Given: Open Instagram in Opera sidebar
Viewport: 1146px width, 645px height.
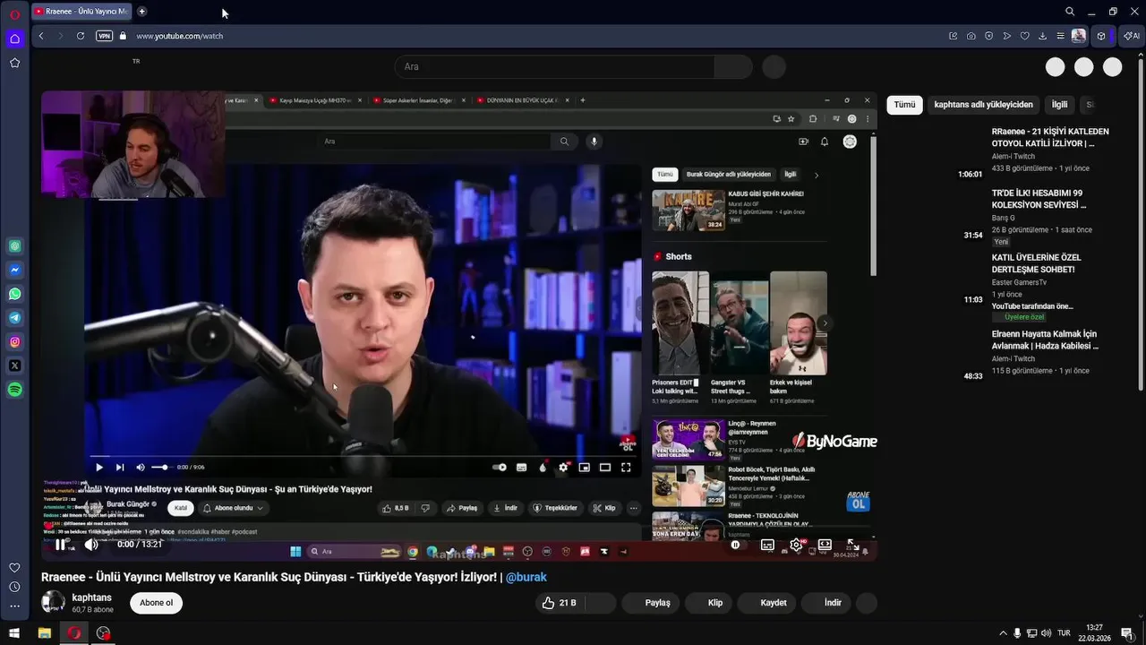Looking at the screenshot, I should [15, 341].
